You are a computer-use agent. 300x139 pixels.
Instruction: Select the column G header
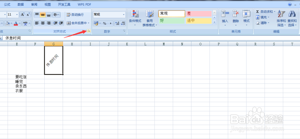54,44
